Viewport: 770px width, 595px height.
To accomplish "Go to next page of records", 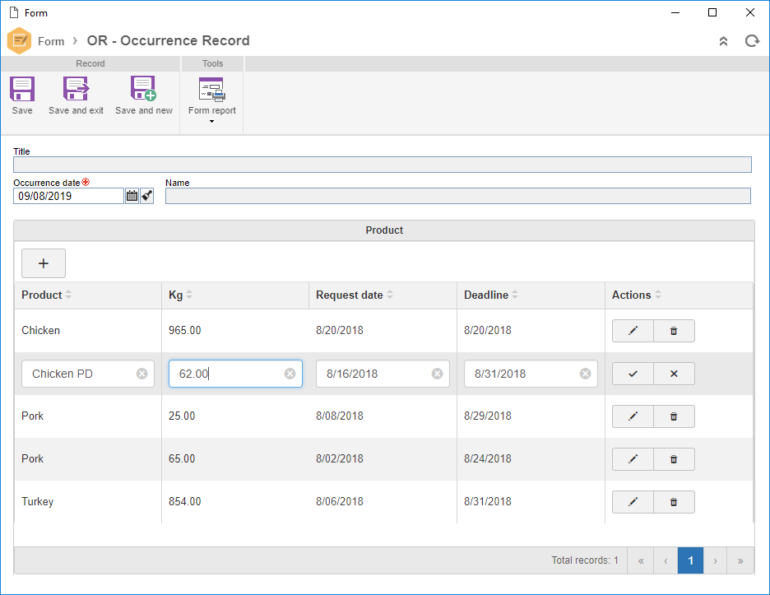I will click(x=716, y=560).
